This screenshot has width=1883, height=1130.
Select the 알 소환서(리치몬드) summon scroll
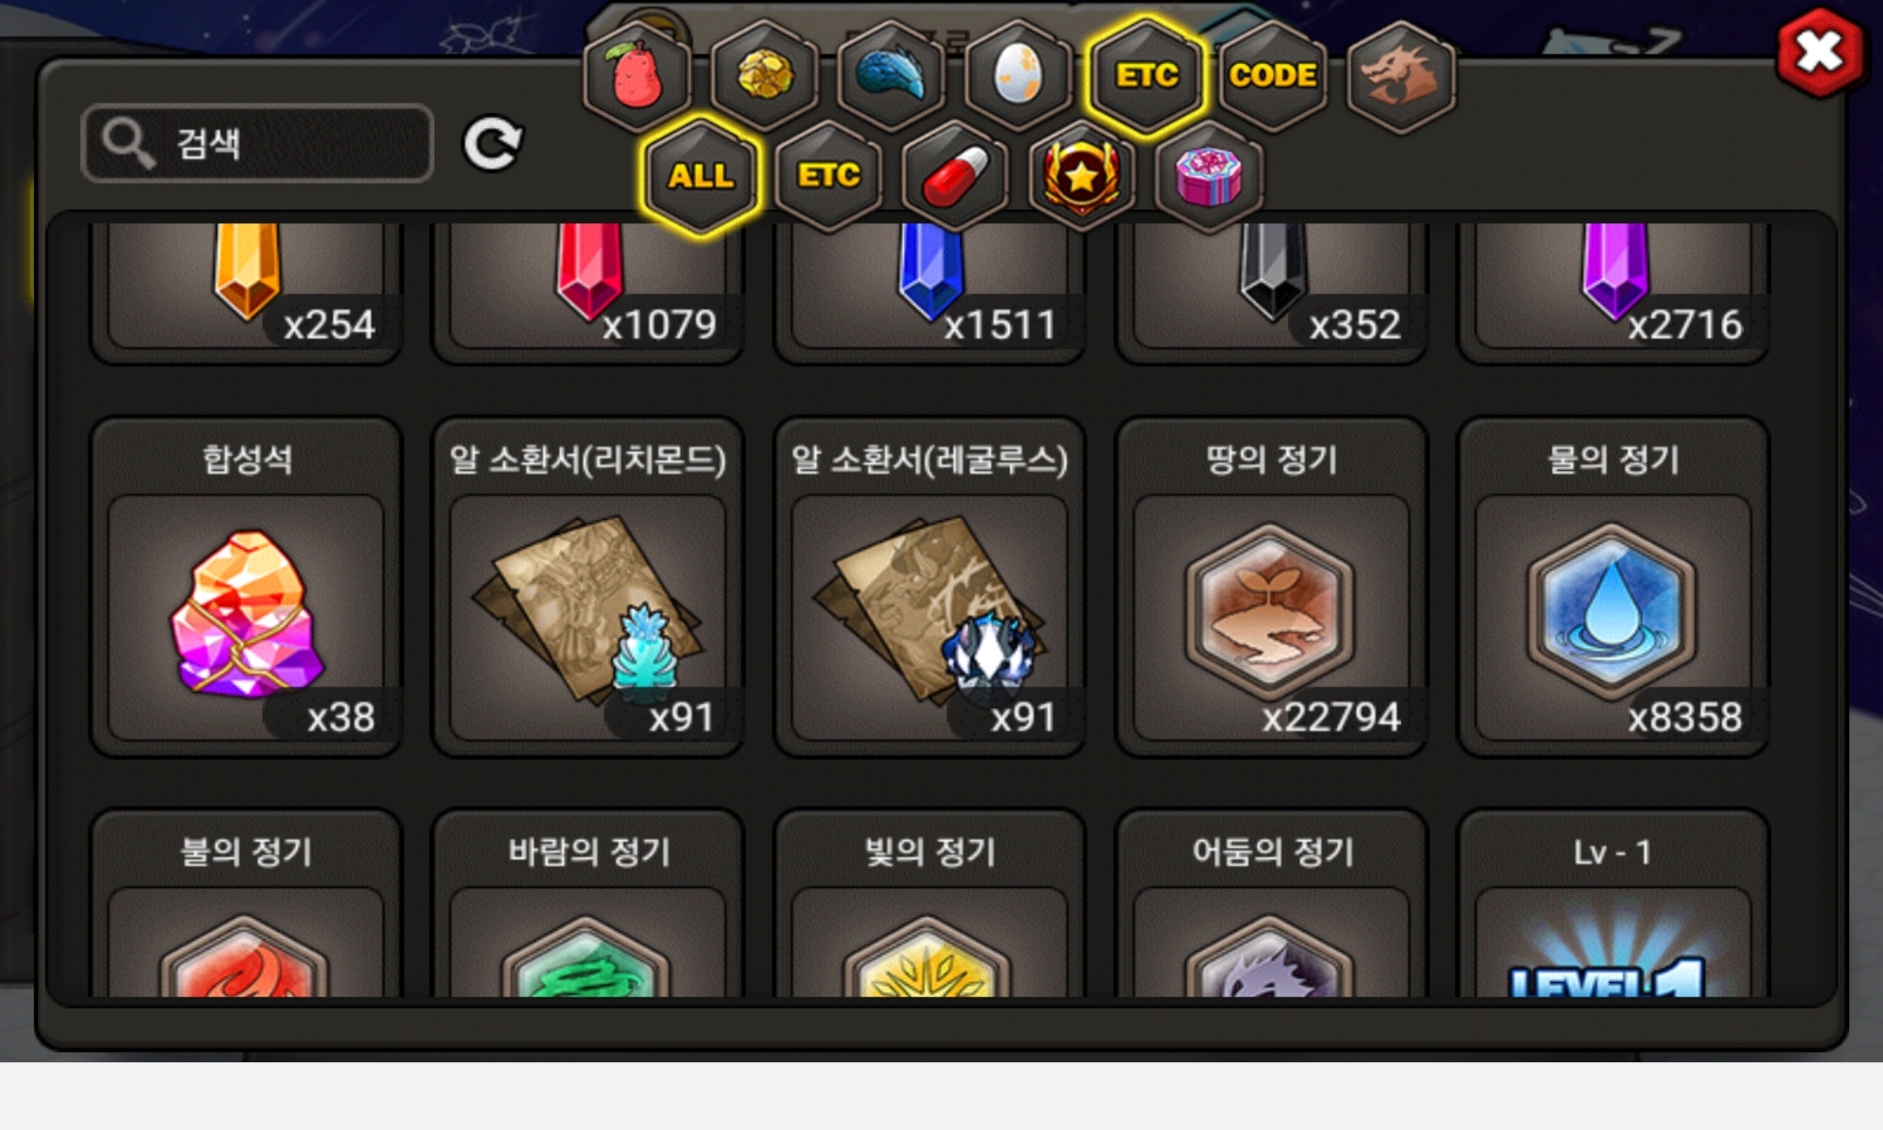(x=587, y=588)
